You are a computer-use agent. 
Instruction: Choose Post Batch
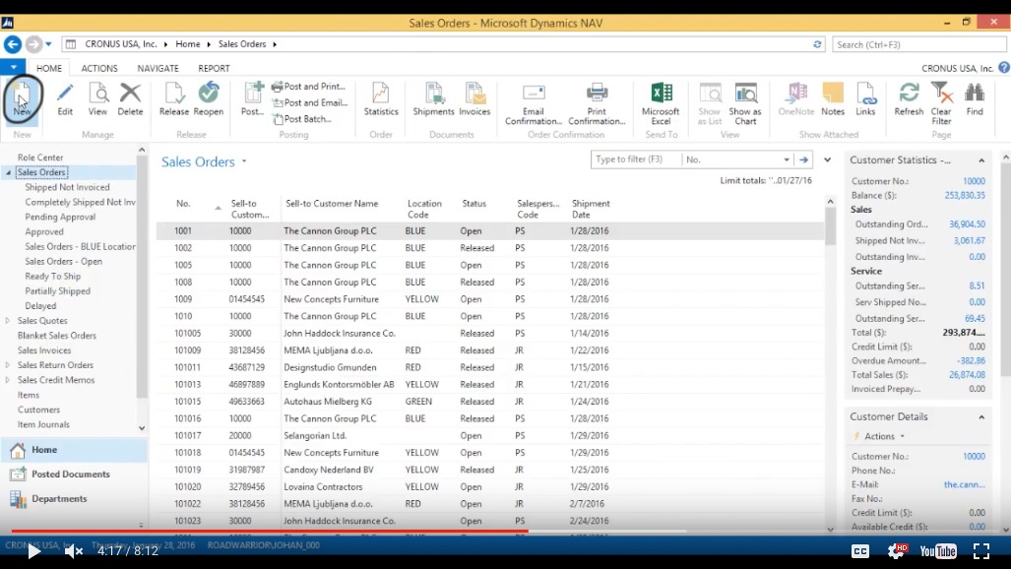point(302,119)
